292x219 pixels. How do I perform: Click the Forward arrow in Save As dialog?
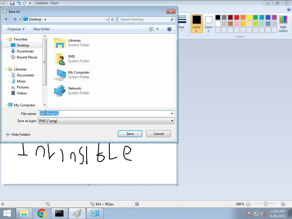tap(15, 19)
